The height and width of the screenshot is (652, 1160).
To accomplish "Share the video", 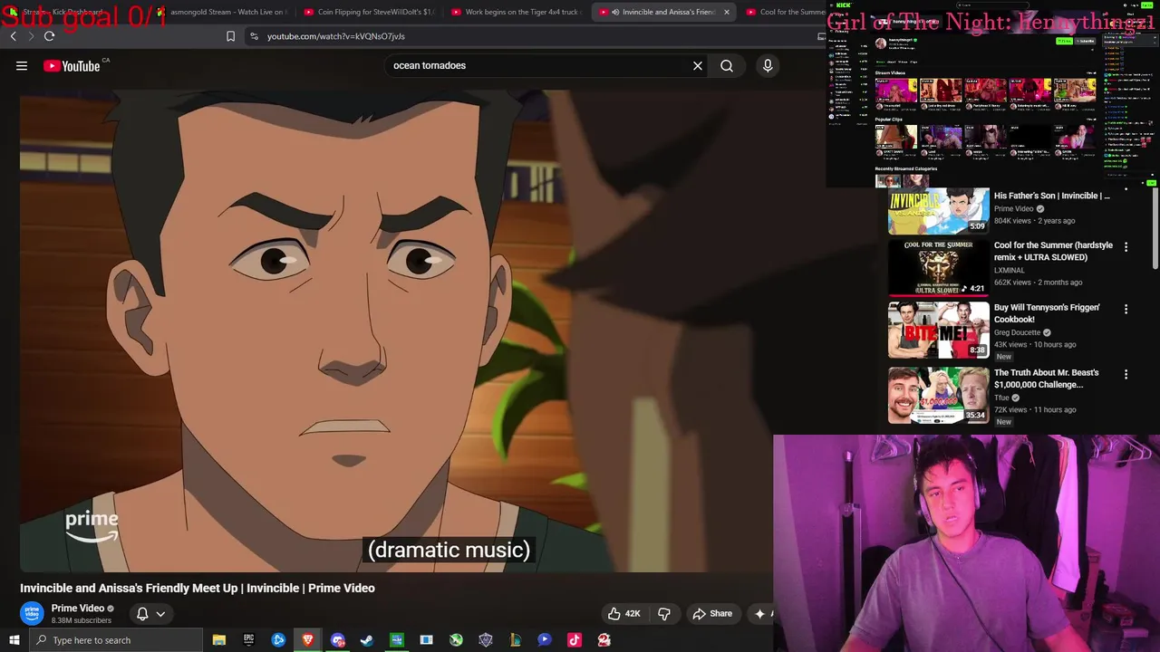I will 712,613.
